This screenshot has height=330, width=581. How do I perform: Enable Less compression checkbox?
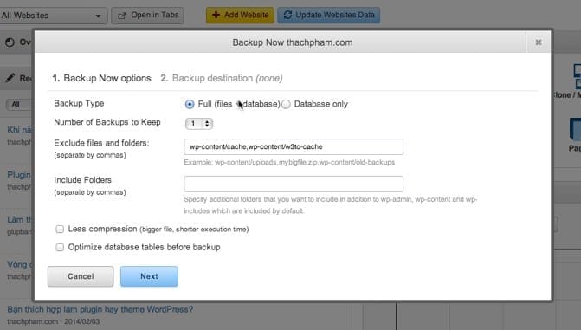[x=60, y=230]
